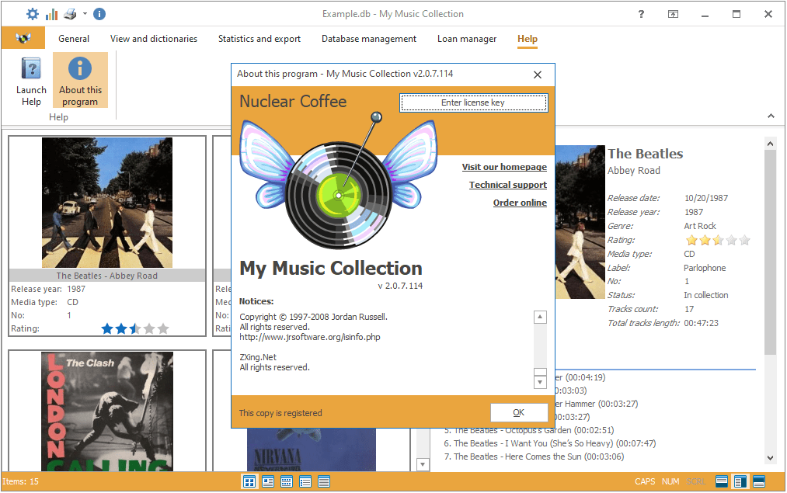Viewport: 787px width, 493px height.
Task: Select the Help ribbon tab
Action: pos(527,39)
